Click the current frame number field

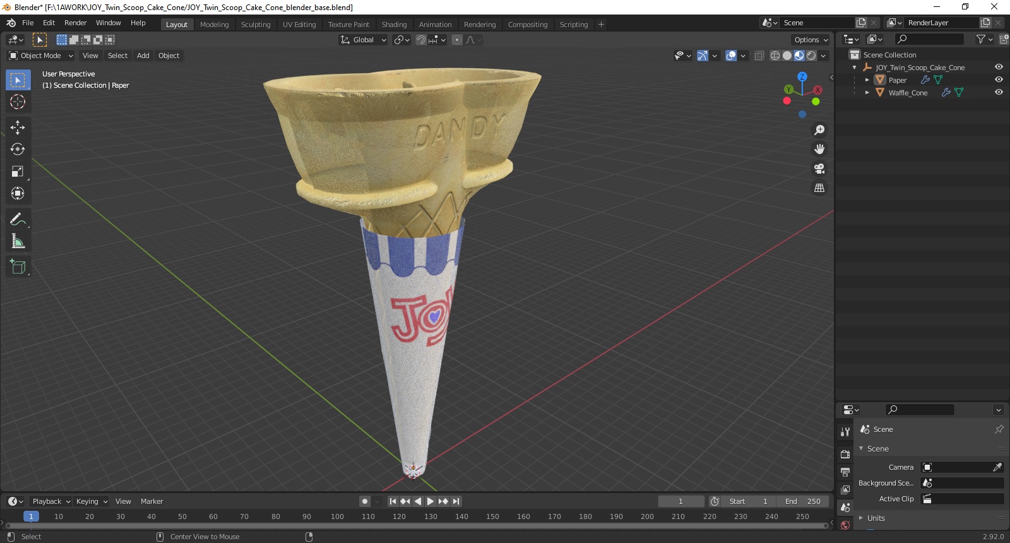point(680,501)
